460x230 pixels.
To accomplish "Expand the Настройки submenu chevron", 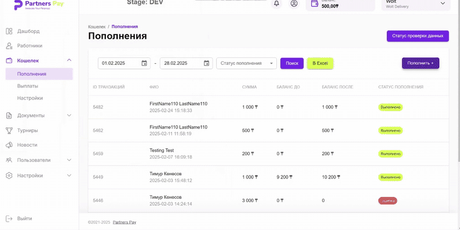I will (x=70, y=176).
